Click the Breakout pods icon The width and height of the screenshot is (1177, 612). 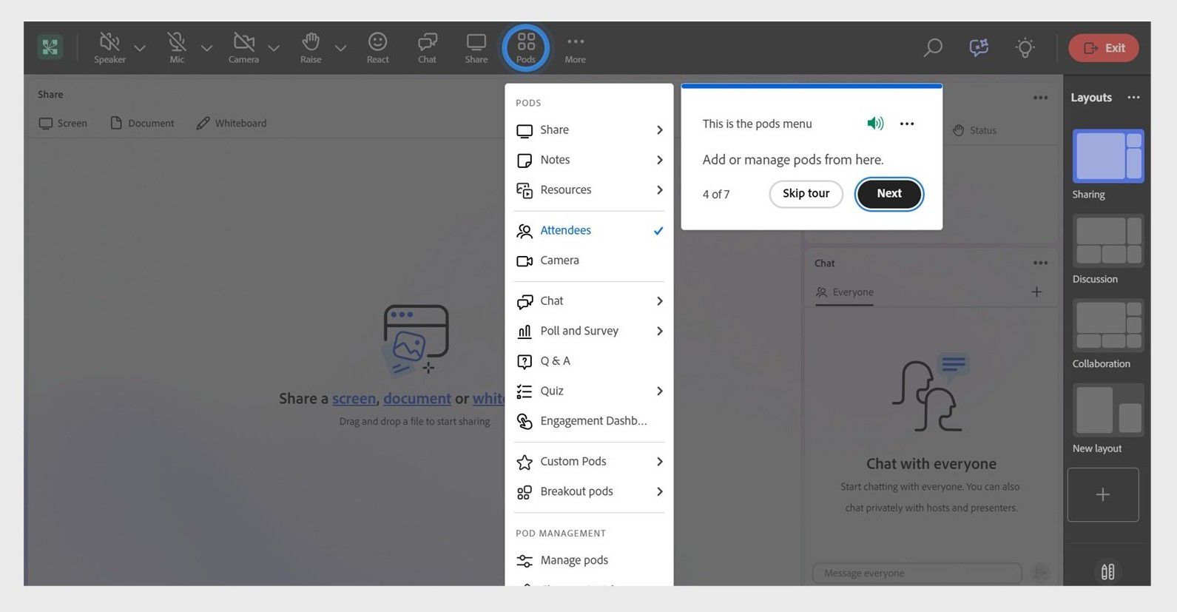pyautogui.click(x=525, y=493)
